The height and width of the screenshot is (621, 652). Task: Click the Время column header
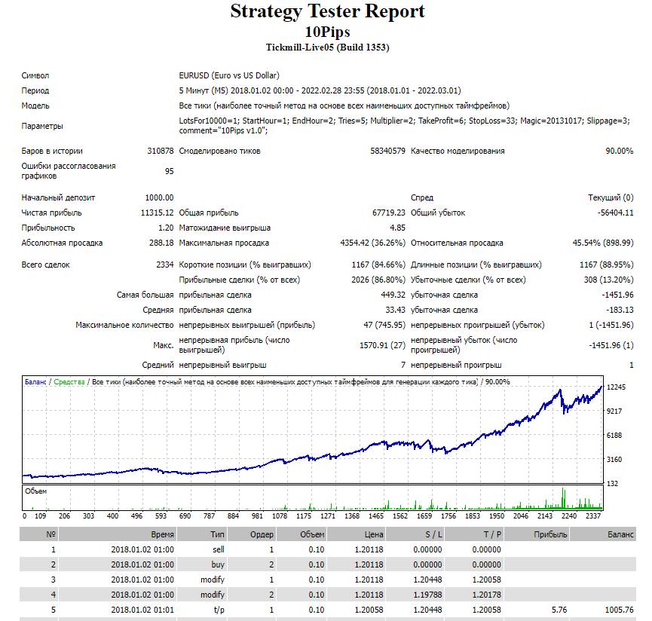coord(162,534)
